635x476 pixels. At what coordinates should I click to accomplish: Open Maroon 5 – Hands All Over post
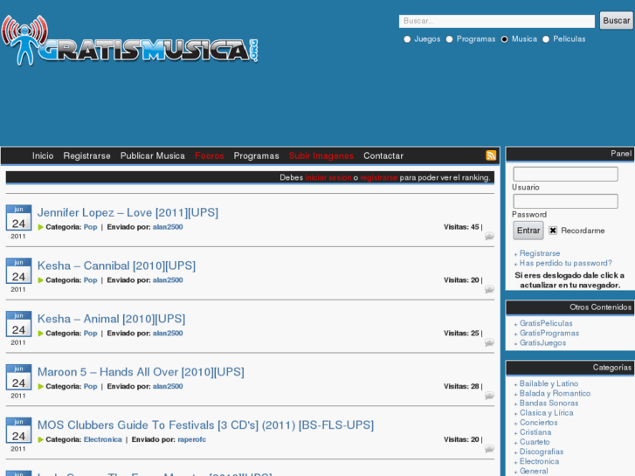pos(141,372)
